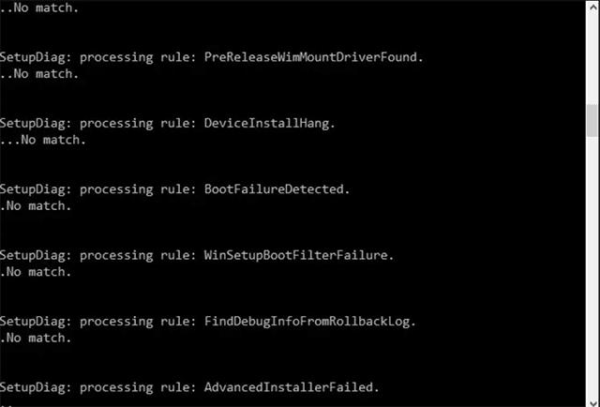Click the topmost No match line
Image resolution: width=600 pixels, height=407 pixels.
point(39,8)
